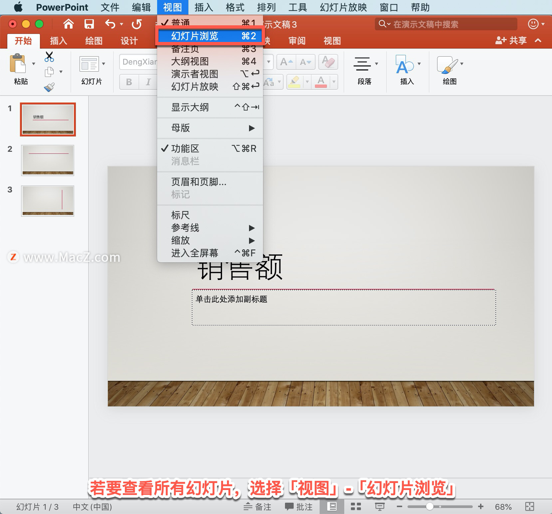Select slide 2 thumbnail

(x=48, y=160)
